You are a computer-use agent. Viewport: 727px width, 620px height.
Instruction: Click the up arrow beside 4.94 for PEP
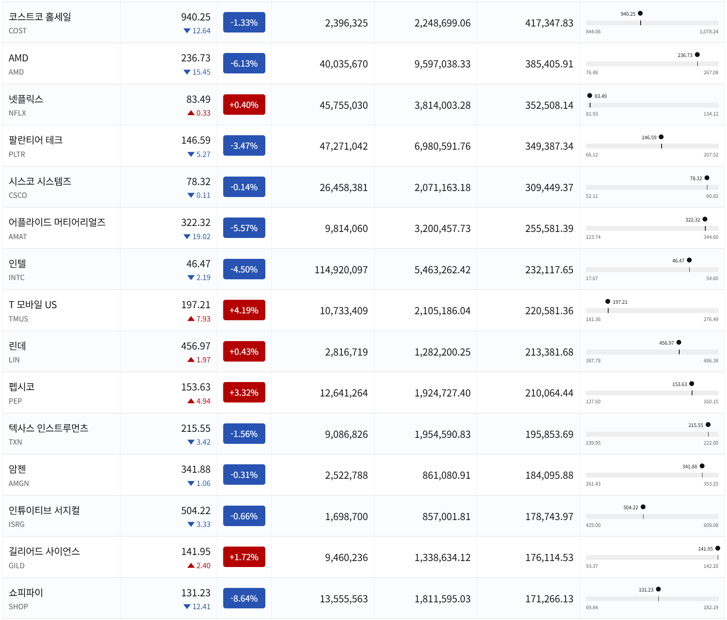click(x=191, y=401)
